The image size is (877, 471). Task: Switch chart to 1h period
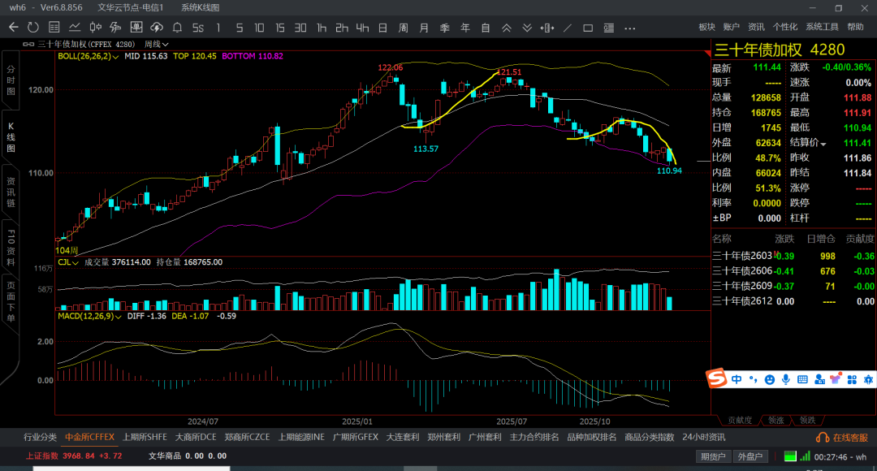(x=321, y=28)
